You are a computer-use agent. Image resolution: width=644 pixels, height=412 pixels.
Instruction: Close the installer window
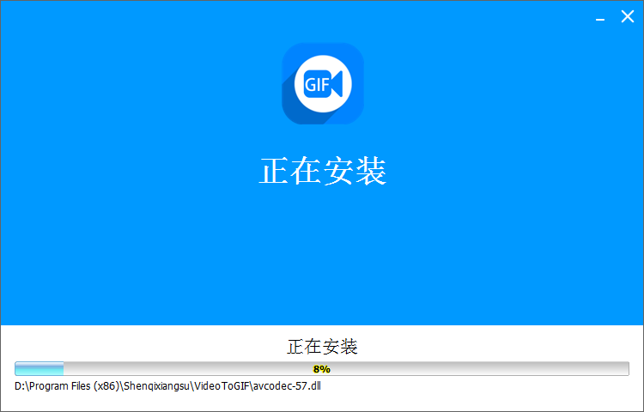[x=627, y=17]
